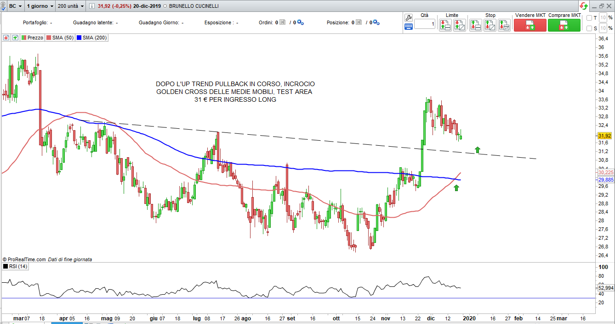The height and width of the screenshot is (324, 615).
Task: Open the '200 unità' dropdown
Action: point(71,6)
